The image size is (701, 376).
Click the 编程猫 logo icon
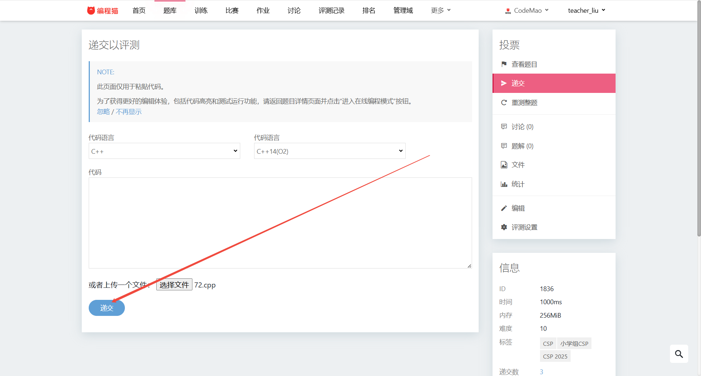pyautogui.click(x=91, y=11)
